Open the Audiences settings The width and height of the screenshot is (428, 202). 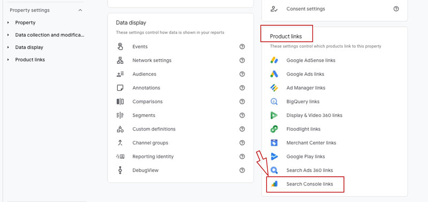[144, 74]
